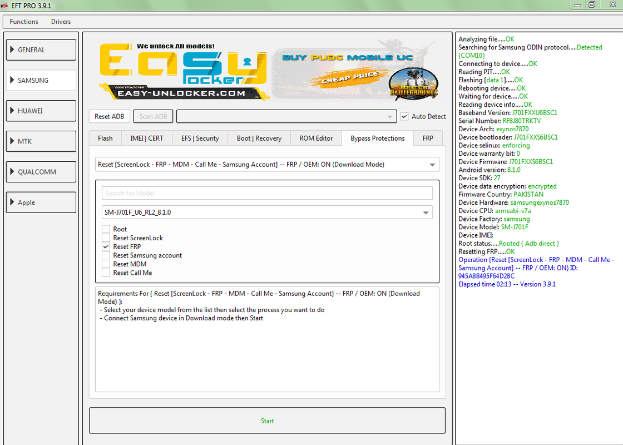Image resolution: width=623 pixels, height=445 pixels.
Task: Minimize the EFT PRO window
Action: [578, 5]
